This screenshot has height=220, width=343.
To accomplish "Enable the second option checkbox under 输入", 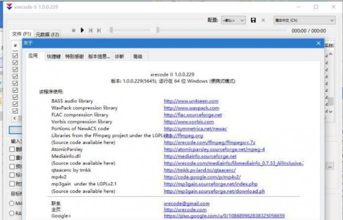I will 12,158.
